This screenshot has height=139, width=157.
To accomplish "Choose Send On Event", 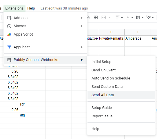I will click(121, 70).
